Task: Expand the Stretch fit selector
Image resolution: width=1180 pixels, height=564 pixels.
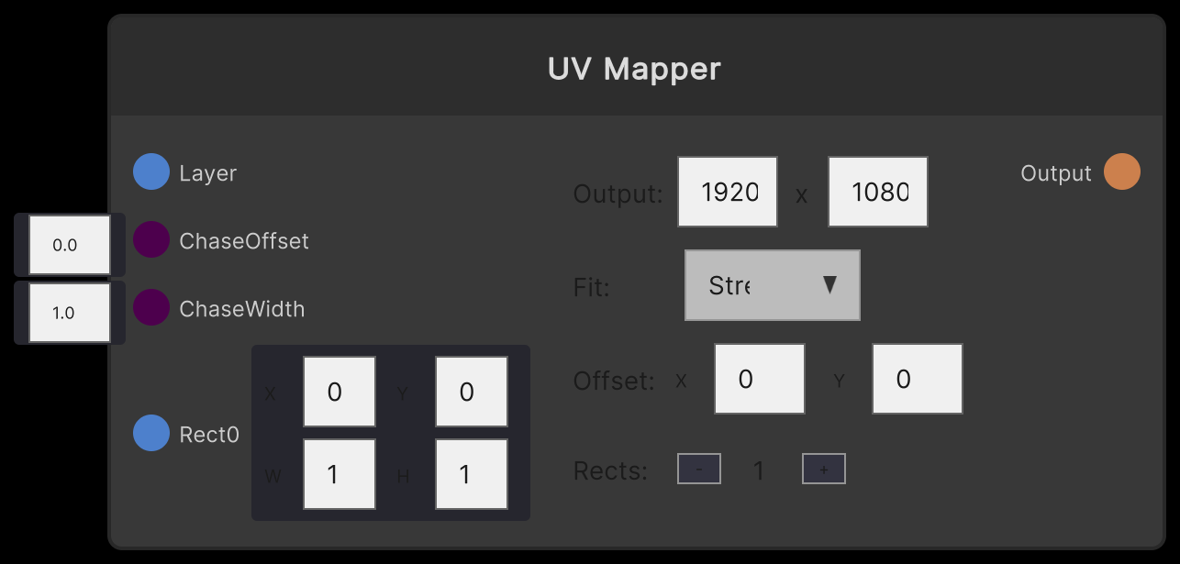Action: [772, 285]
